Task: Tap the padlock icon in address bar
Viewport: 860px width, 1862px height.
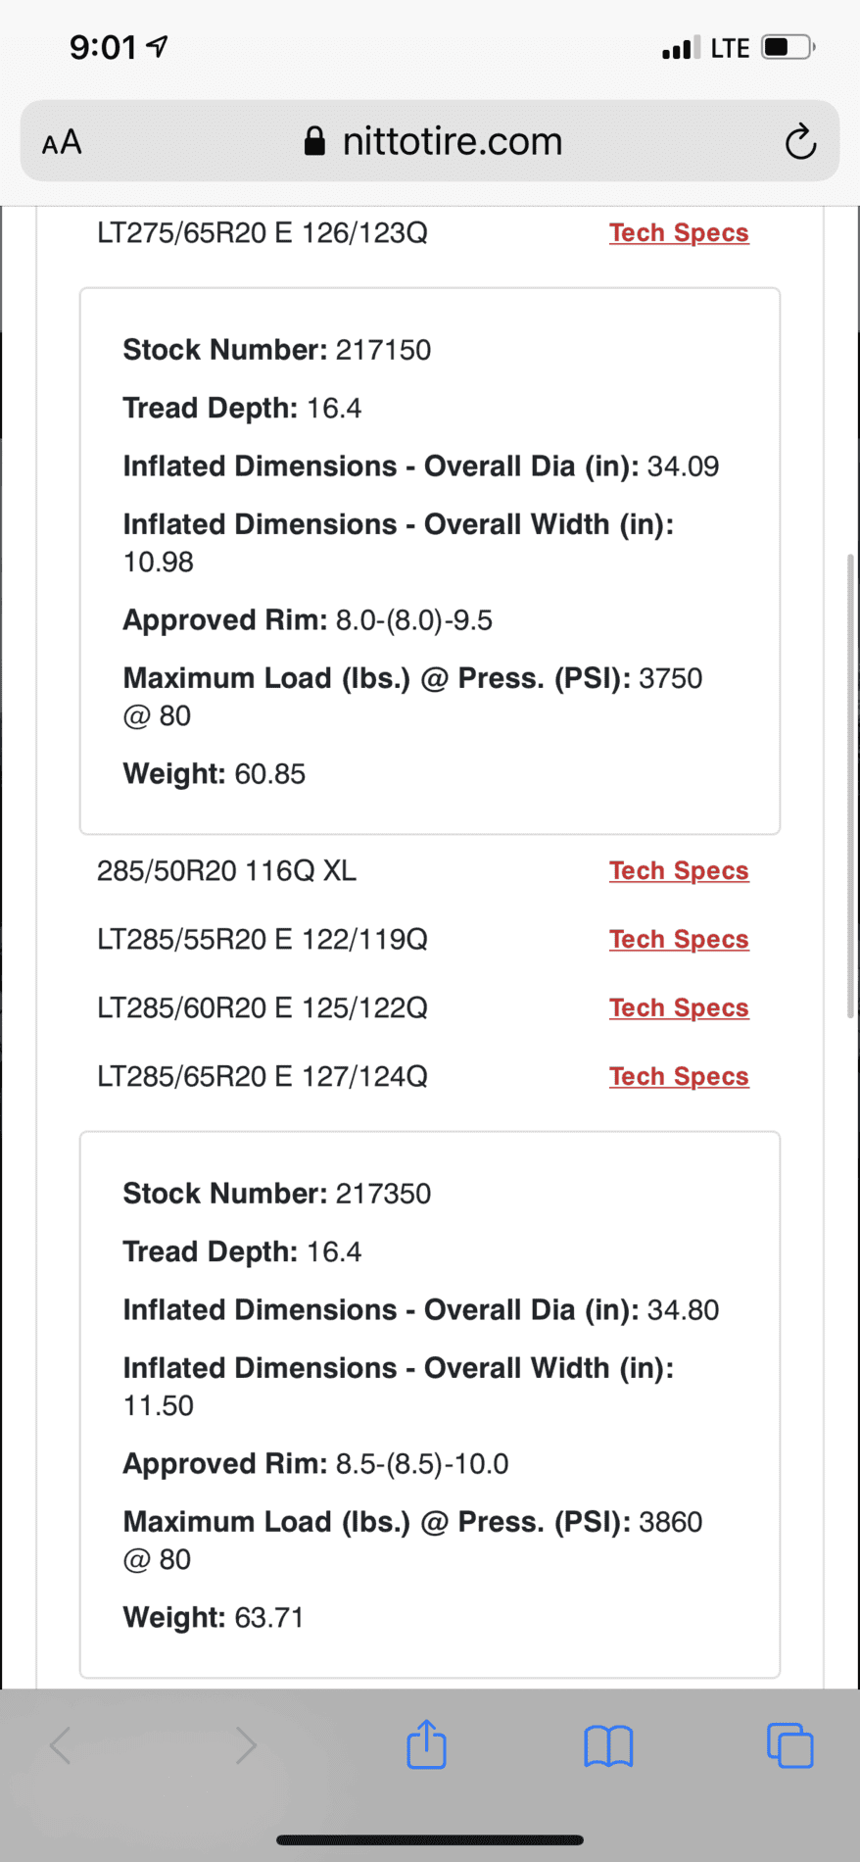Action: pos(314,142)
